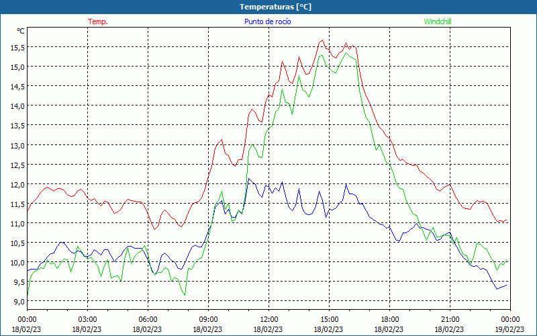
Task: Select the red 'Temp.' legend label
Action: point(98,22)
